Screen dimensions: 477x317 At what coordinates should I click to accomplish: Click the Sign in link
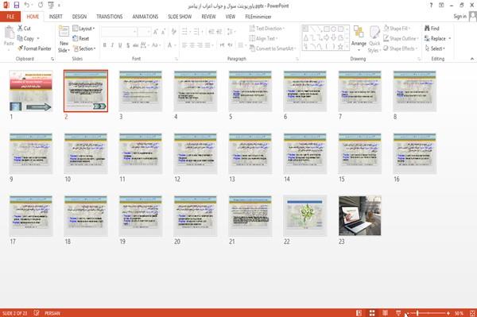460,17
